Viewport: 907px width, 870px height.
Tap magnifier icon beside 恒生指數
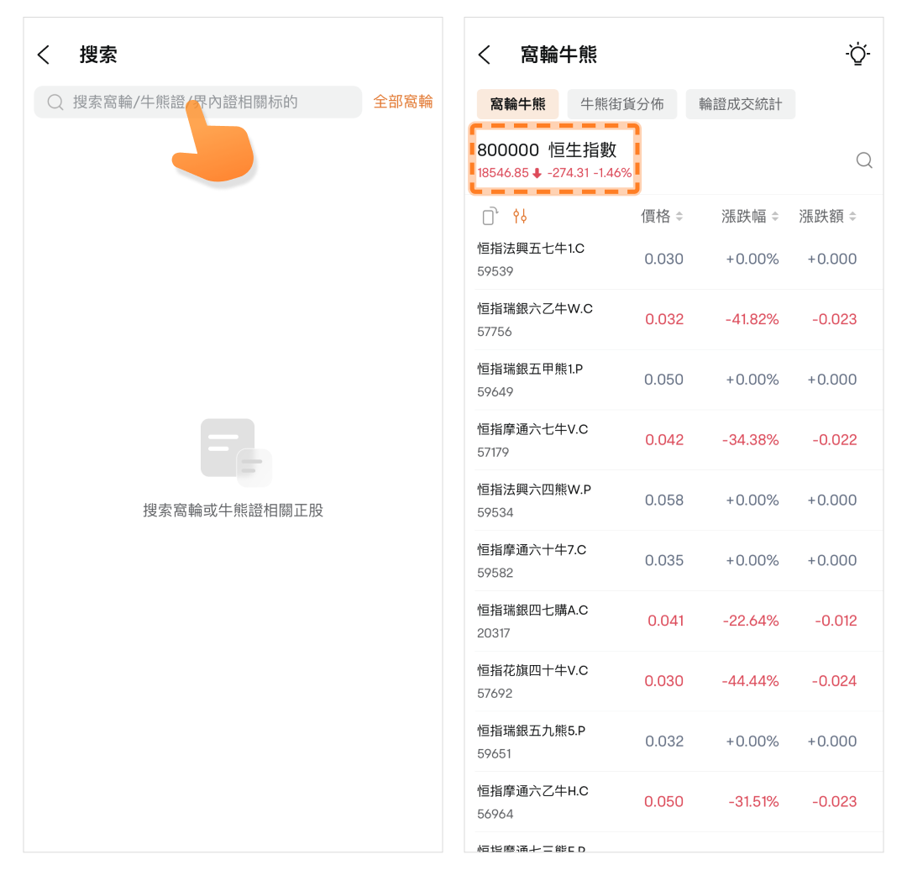click(863, 160)
